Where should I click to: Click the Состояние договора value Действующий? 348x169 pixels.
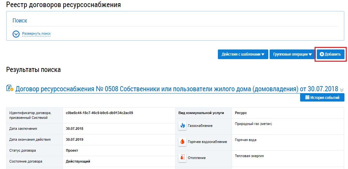(78, 161)
